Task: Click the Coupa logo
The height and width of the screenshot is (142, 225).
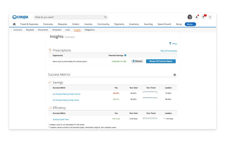Action: [20, 17]
